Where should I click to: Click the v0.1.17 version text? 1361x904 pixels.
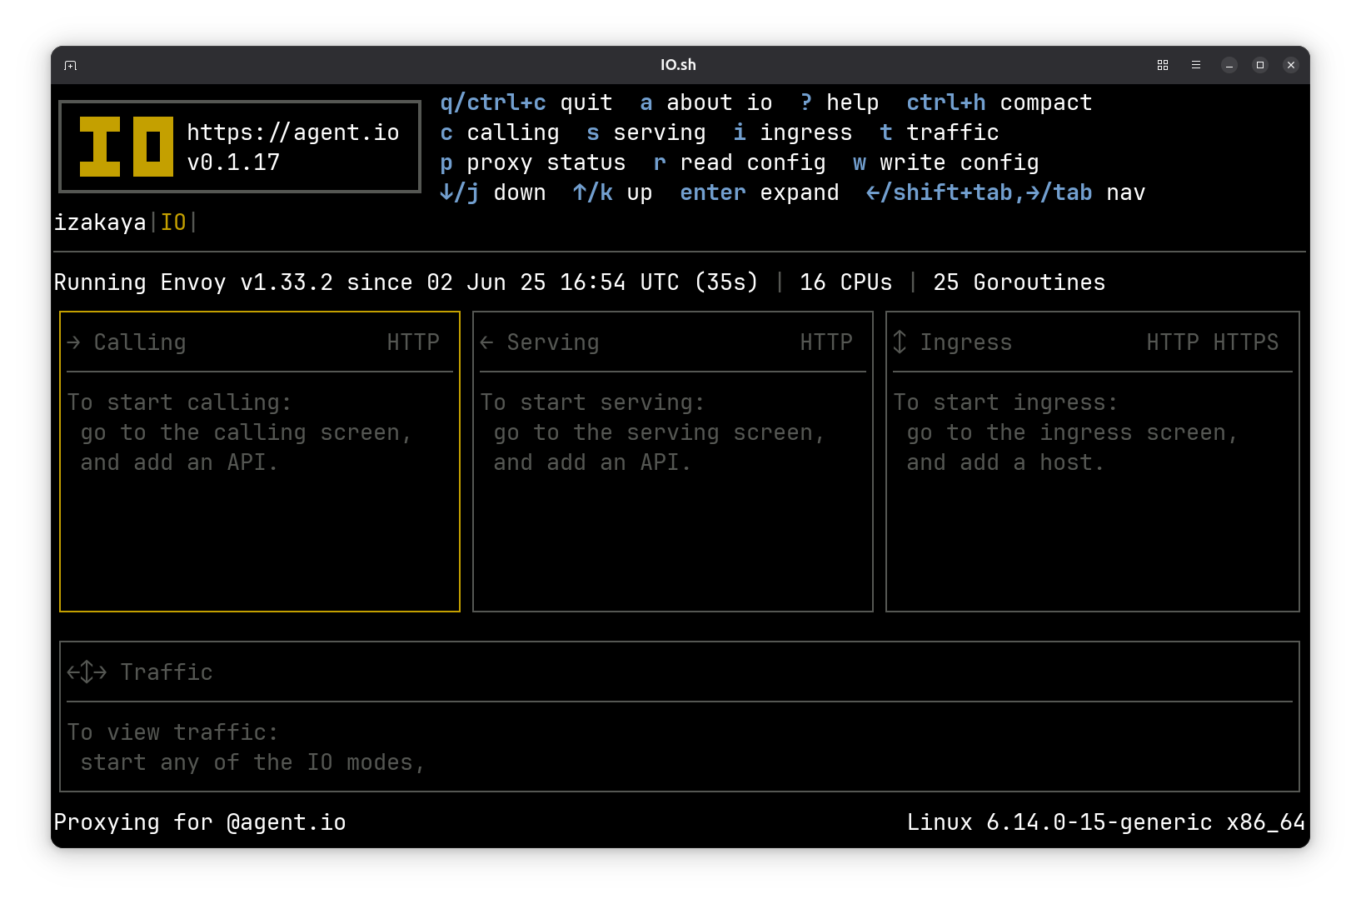click(x=233, y=162)
